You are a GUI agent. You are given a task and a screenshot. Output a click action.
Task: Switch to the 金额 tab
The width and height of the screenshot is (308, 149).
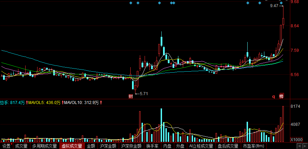tap(91, 146)
